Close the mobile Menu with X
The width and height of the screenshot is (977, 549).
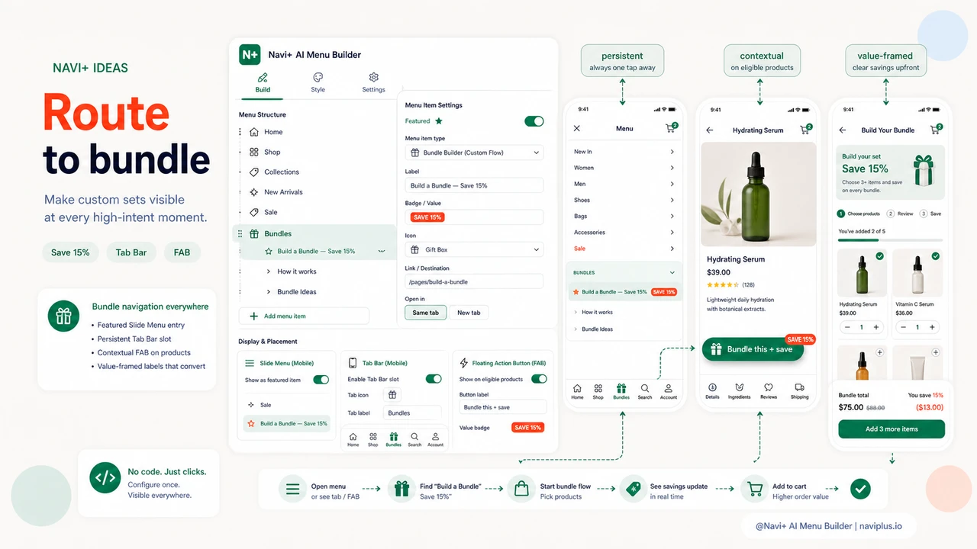[577, 129]
